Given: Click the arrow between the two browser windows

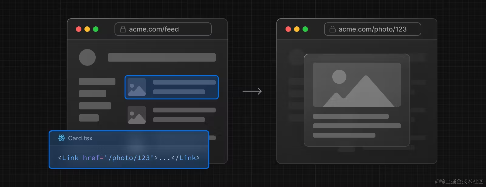Looking at the screenshot, I should coord(252,91).
